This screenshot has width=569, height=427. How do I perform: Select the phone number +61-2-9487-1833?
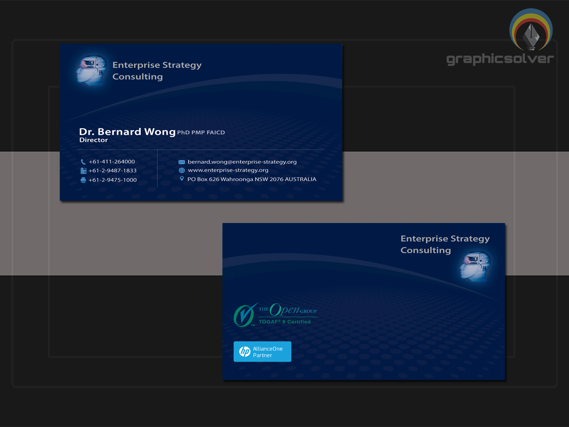tap(112, 171)
